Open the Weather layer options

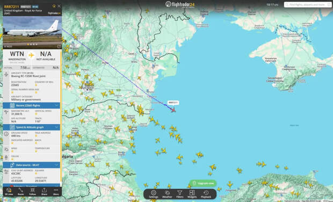tap(167, 194)
